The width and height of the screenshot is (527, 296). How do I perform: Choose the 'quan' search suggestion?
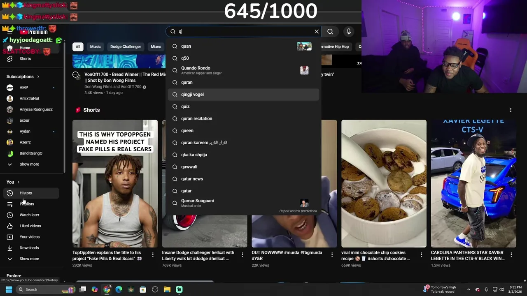tap(243, 46)
